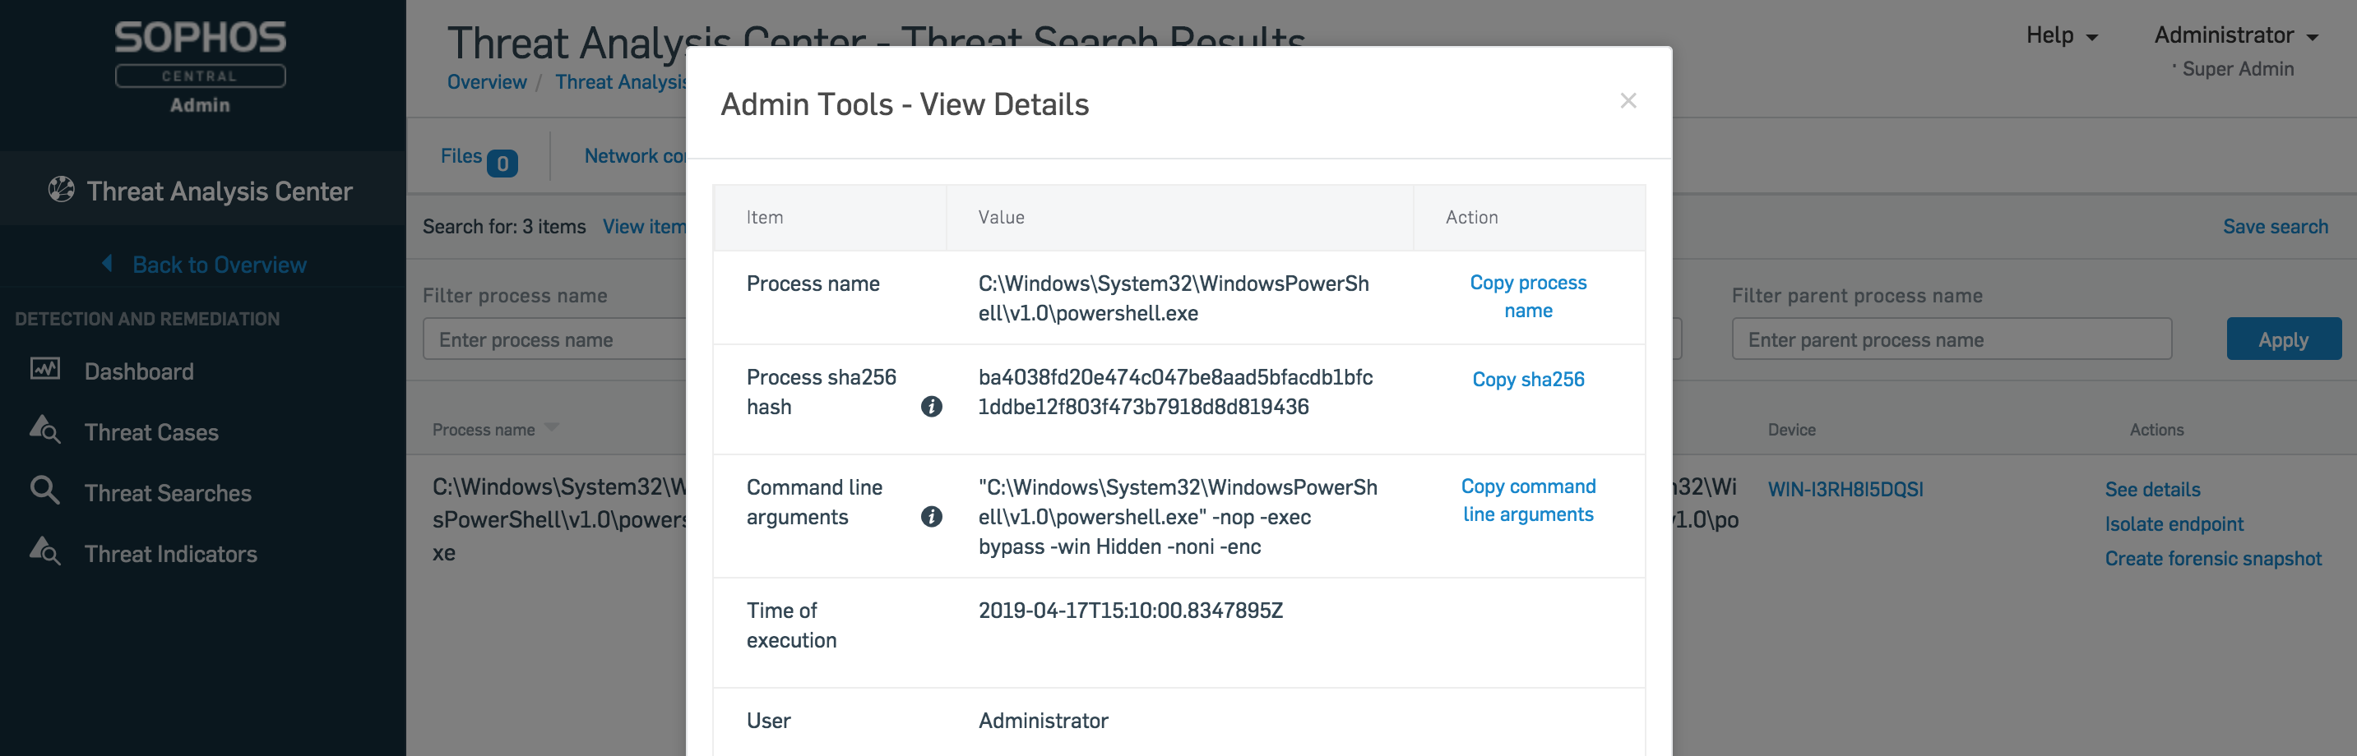Open Dashboard from the sidebar

pos(139,371)
